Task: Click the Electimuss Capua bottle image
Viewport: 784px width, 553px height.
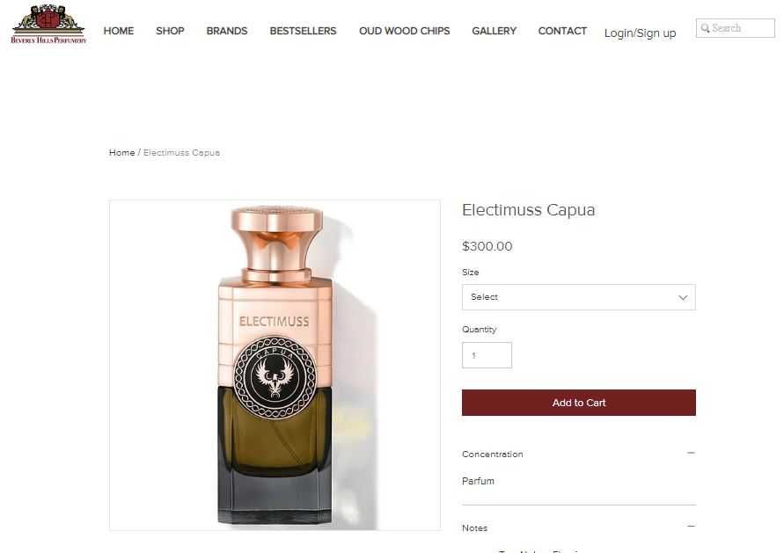Action: pyautogui.click(x=275, y=365)
